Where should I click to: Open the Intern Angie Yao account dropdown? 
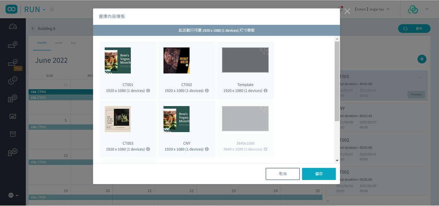pyautogui.click(x=372, y=9)
